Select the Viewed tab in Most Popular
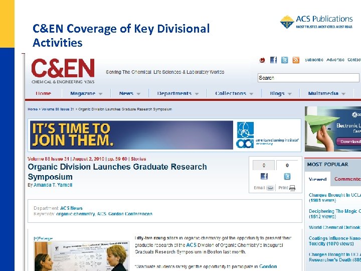This screenshot has height=271, width=361. [x=317, y=179]
